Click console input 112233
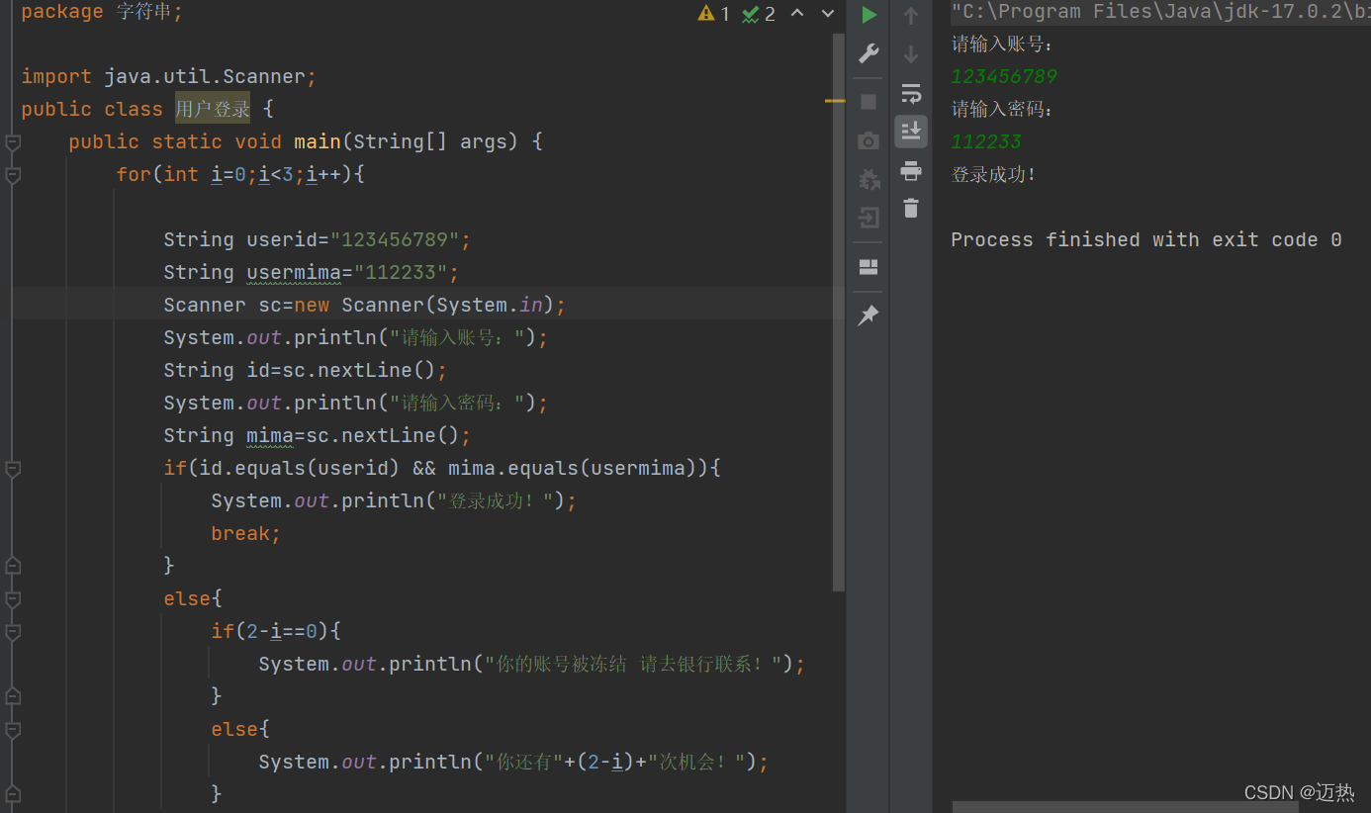Image resolution: width=1371 pixels, height=813 pixels. click(986, 141)
